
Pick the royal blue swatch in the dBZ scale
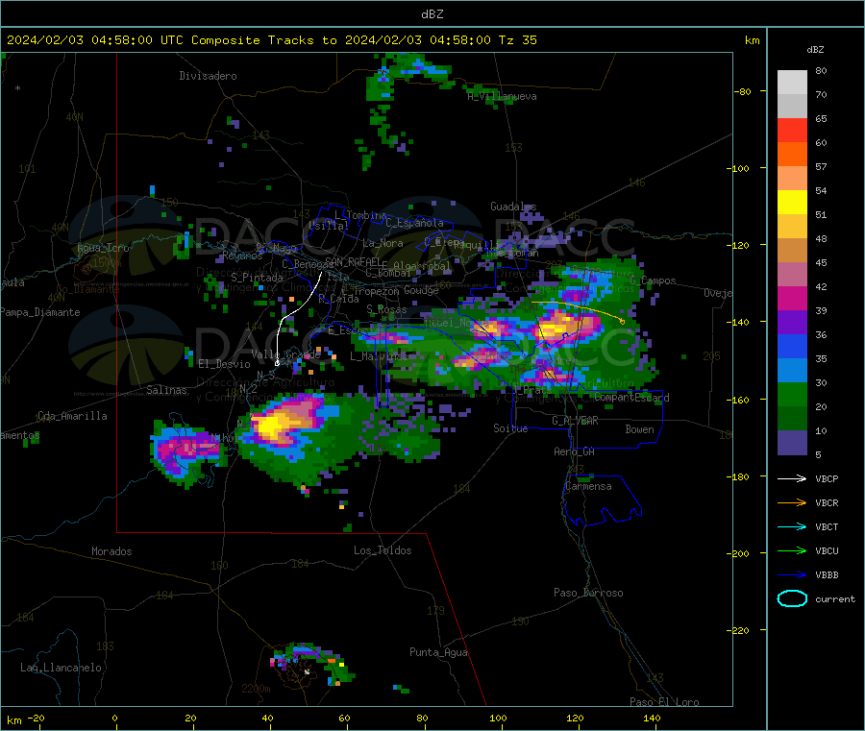[792, 346]
